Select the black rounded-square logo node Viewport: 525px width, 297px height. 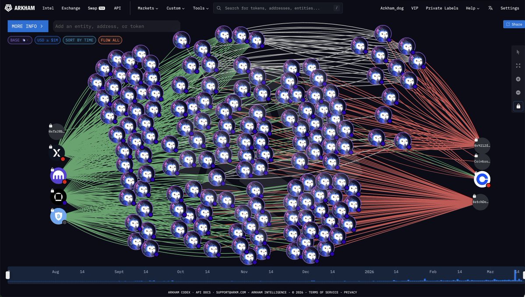58,197
